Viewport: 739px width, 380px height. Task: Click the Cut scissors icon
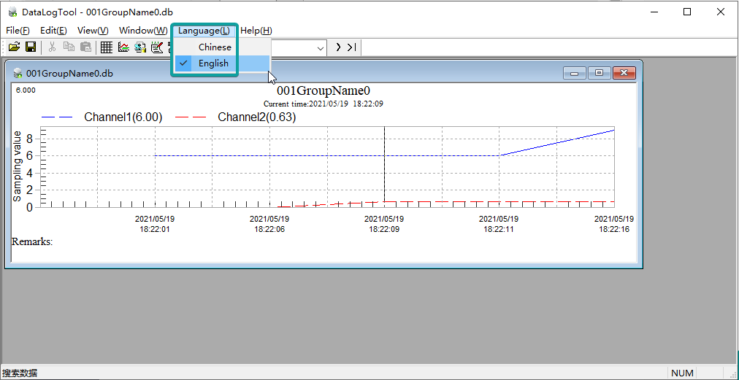click(x=52, y=47)
